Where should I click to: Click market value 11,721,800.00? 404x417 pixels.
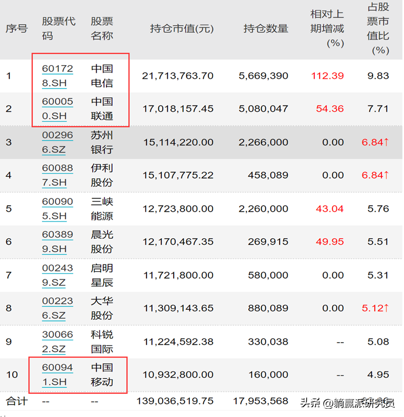tap(178, 275)
